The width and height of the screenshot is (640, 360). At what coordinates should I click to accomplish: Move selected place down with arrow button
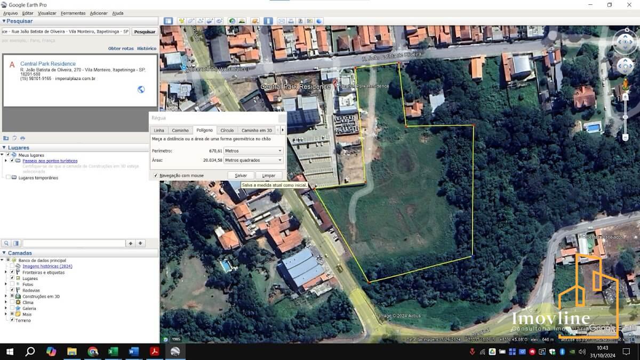(x=140, y=243)
